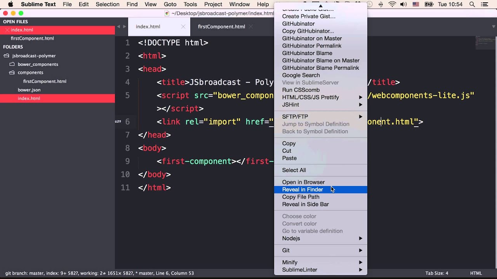497x279 pixels.
Task: Open the Bluetooth status icon
Action: tap(381, 4)
